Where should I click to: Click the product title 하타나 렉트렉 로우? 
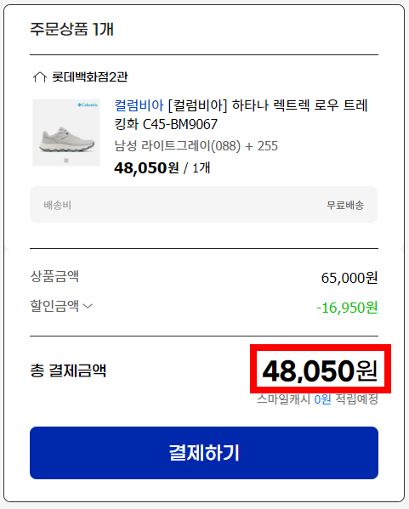[x=241, y=115]
